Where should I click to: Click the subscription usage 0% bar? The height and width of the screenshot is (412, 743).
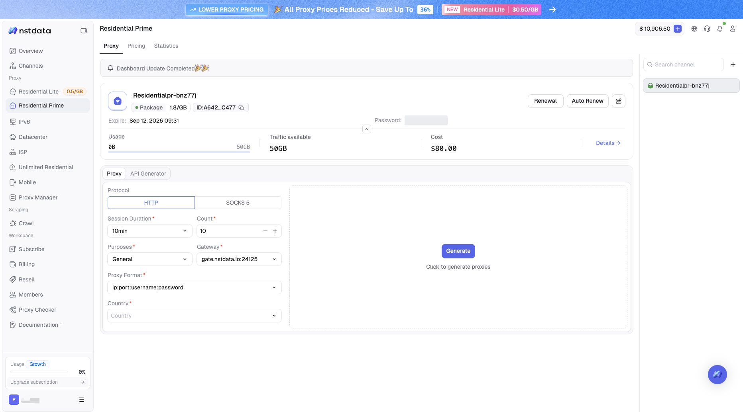39,372
